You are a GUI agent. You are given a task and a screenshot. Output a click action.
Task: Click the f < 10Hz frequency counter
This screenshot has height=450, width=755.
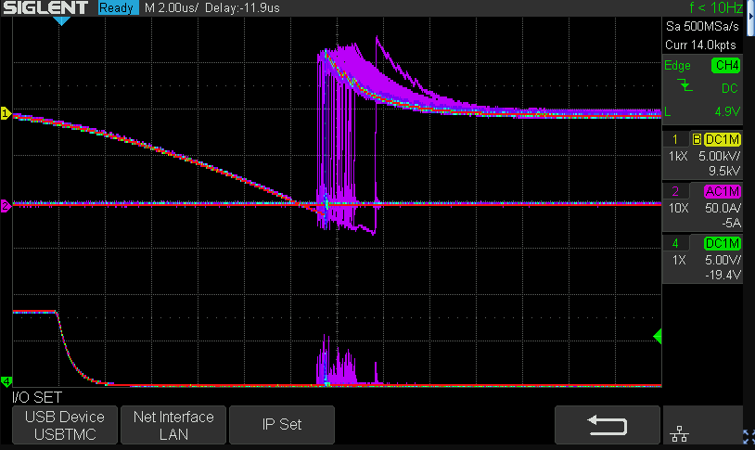[x=715, y=7]
